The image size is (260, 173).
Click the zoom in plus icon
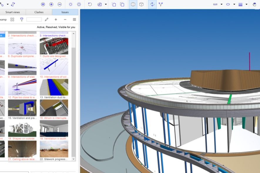point(51,4)
